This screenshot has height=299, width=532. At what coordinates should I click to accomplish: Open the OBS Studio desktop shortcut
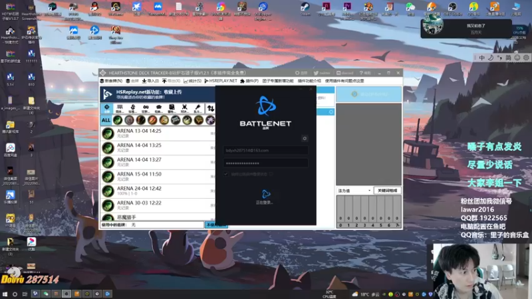(453, 9)
